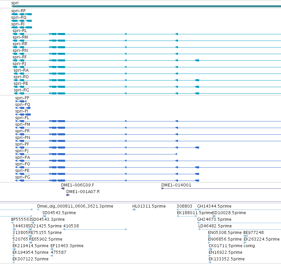
Task: Select protein spri-PP label
Action: (x=22, y=98)
